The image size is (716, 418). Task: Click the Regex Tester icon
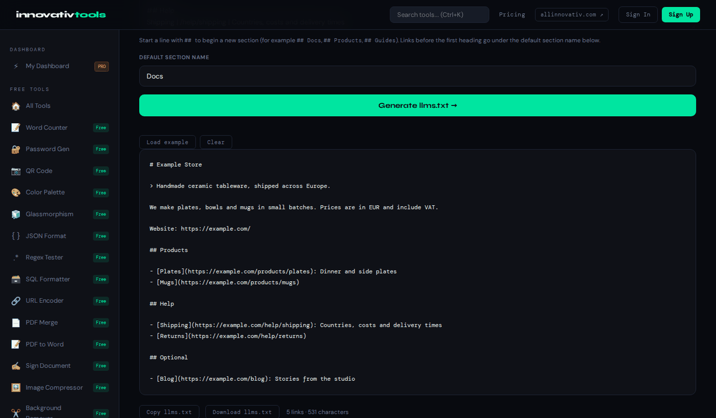(x=16, y=258)
